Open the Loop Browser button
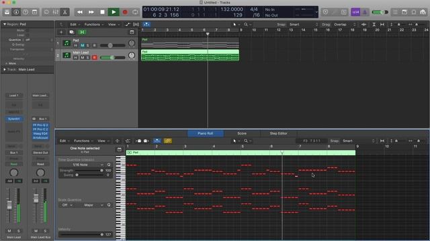This screenshot has height=241, width=430. (x=414, y=12)
